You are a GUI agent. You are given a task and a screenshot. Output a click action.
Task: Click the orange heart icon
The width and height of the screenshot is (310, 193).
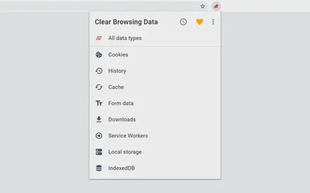pyautogui.click(x=199, y=22)
